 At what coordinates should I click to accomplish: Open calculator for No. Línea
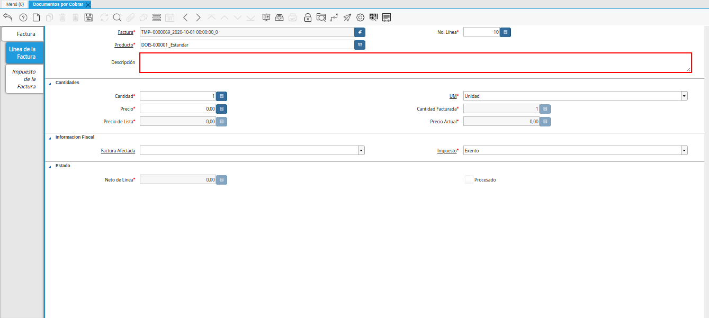click(506, 32)
